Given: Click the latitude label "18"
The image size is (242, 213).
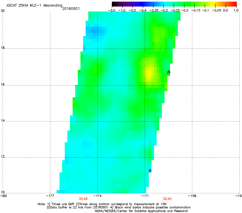Looking at the screenshot, I should 3,48.
